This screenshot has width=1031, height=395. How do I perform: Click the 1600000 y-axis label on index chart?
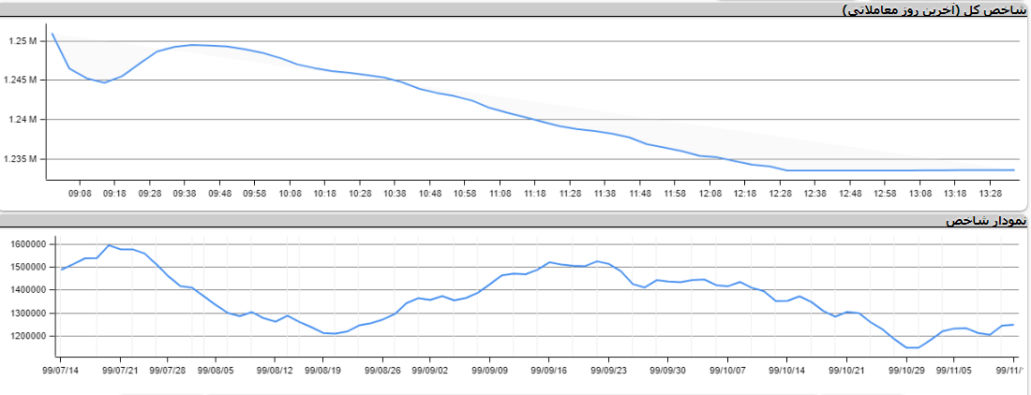click(28, 244)
